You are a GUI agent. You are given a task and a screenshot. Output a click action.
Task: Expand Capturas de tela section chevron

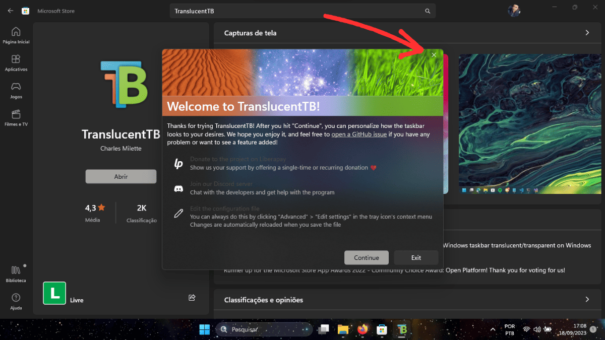click(x=587, y=33)
